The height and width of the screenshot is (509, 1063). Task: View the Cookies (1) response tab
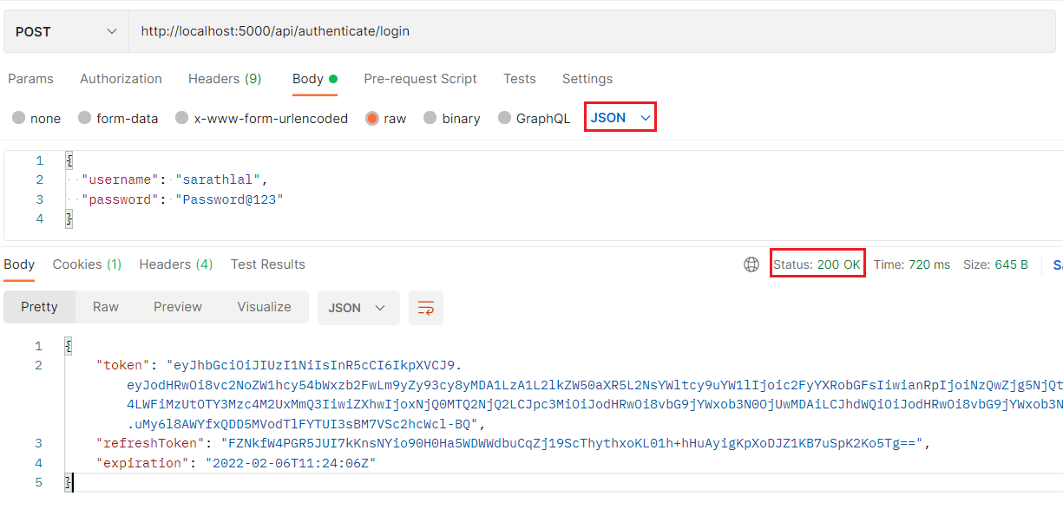[x=87, y=264]
